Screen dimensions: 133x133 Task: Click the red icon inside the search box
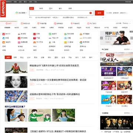pos(91,13)
